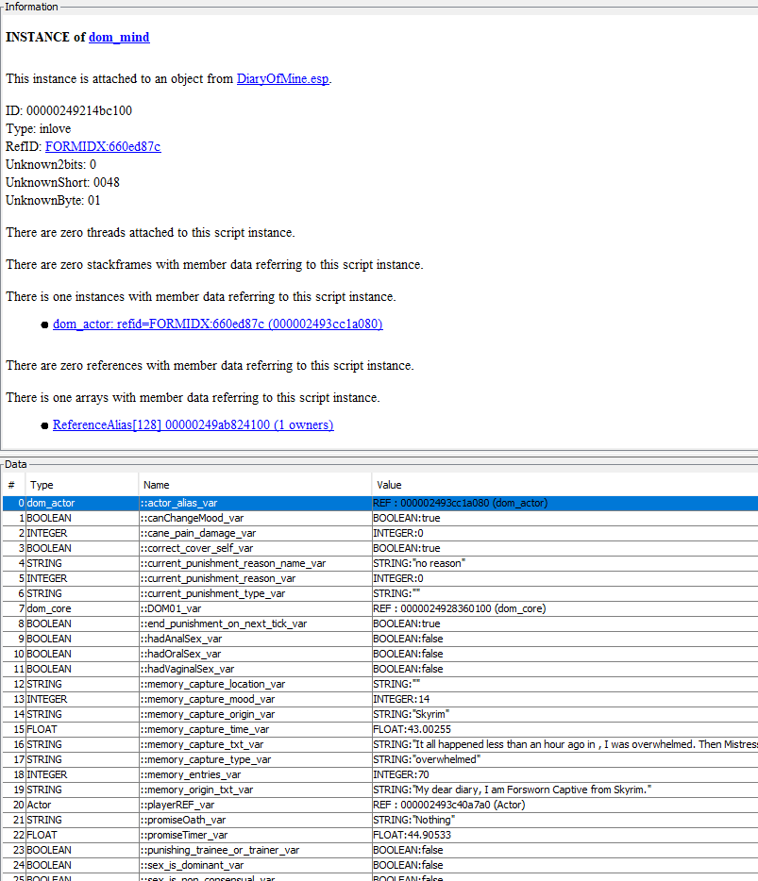This screenshot has height=881, width=758.
Task: Click the ::playerREF_var Actor reference value
Action: click(448, 805)
